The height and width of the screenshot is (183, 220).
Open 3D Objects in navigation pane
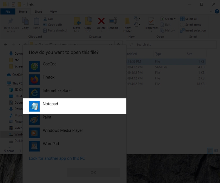(16, 90)
